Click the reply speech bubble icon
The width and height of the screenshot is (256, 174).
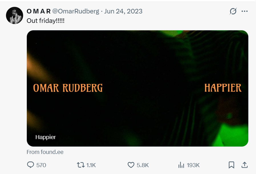click(x=31, y=165)
